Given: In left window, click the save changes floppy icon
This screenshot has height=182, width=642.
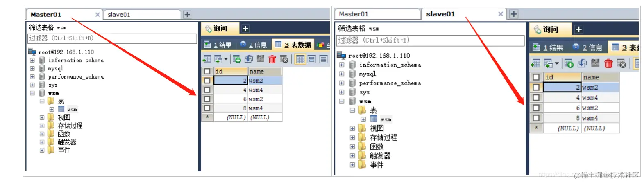Looking at the screenshot, I should [x=261, y=59].
